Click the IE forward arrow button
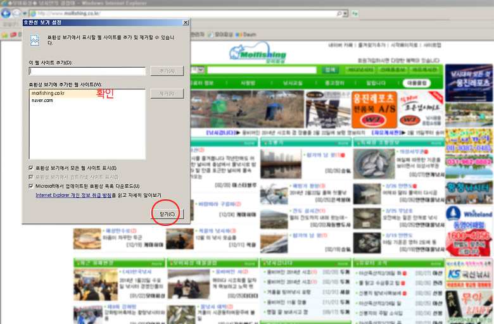The image size is (494, 324). click(16, 13)
